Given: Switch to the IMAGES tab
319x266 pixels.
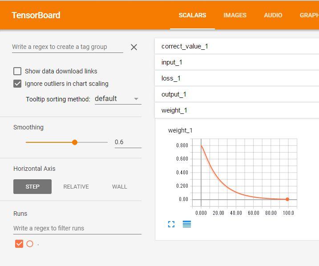Looking at the screenshot, I should coord(234,15).
